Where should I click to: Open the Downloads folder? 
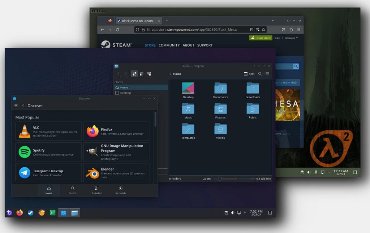(253, 90)
